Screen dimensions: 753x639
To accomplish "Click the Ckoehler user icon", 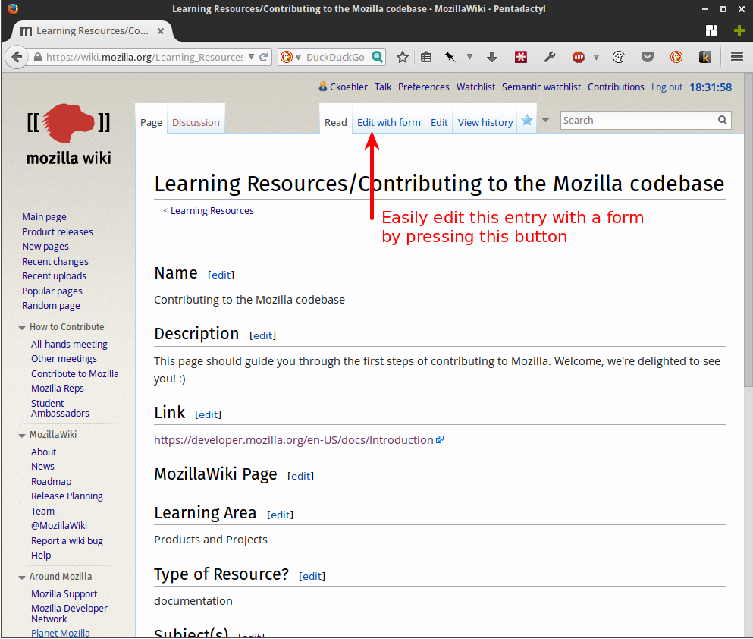I will pos(323,87).
